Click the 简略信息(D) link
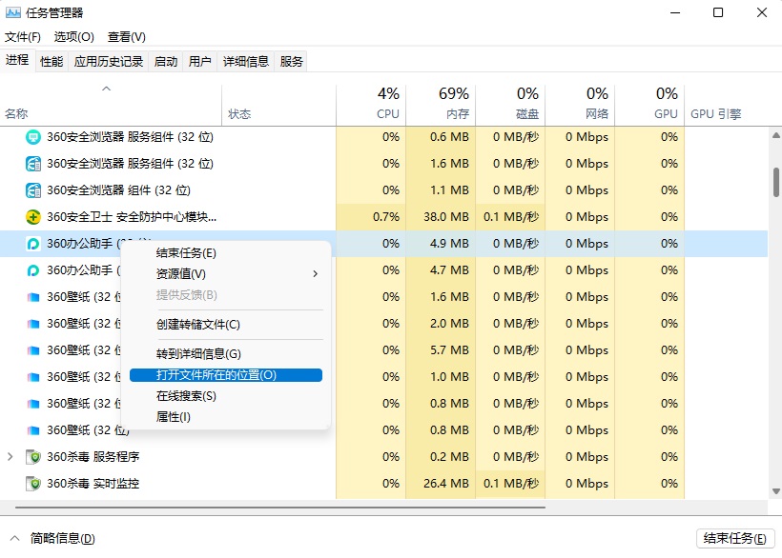Image resolution: width=782 pixels, height=558 pixels. click(x=62, y=538)
